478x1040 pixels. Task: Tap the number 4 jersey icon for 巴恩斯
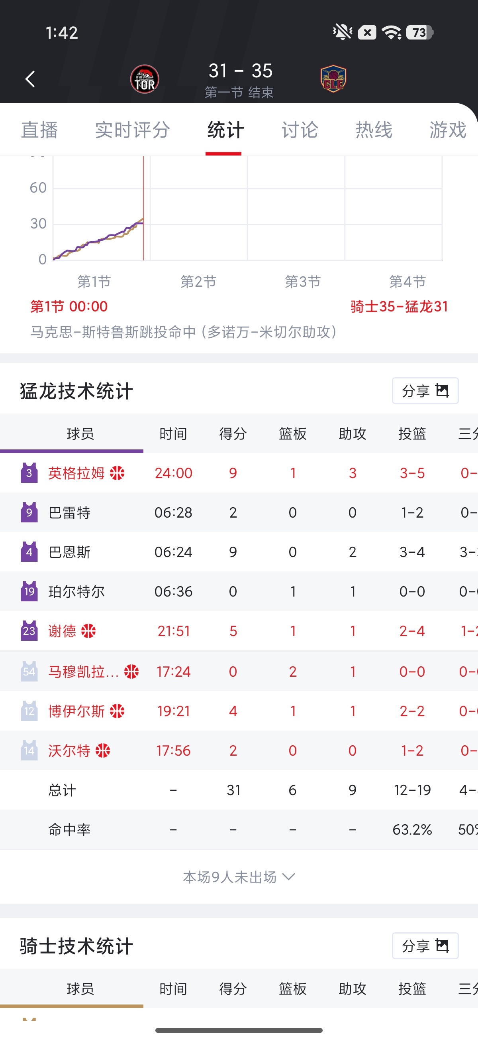click(29, 552)
